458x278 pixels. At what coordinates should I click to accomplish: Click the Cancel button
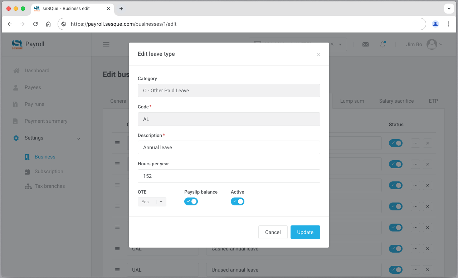pos(273,232)
